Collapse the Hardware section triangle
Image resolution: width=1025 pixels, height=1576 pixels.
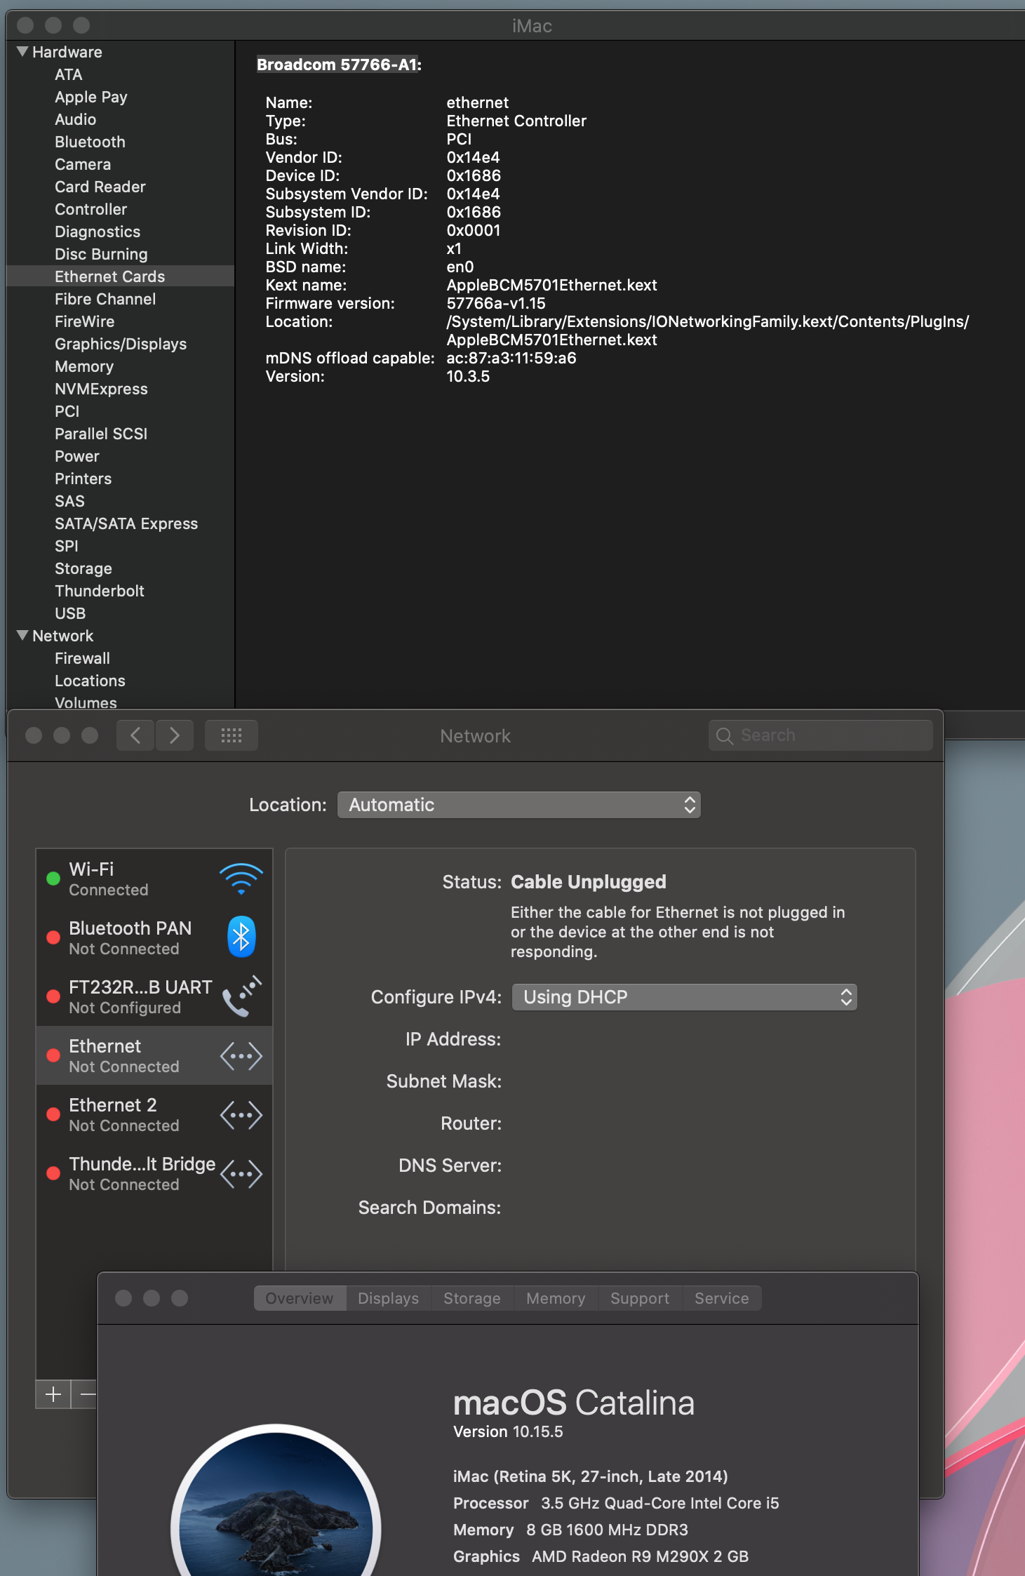pyautogui.click(x=22, y=51)
